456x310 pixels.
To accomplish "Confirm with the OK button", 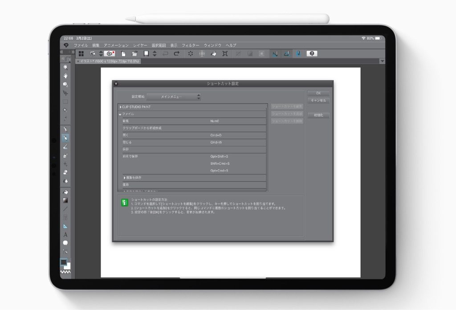I will pyautogui.click(x=318, y=94).
